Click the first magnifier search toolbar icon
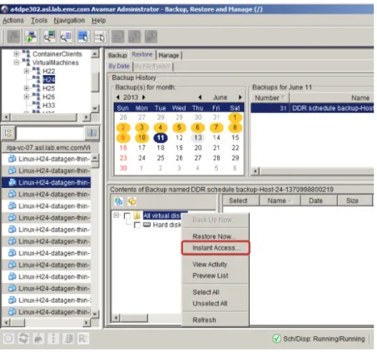The height and width of the screenshot is (352, 377). (x=49, y=37)
